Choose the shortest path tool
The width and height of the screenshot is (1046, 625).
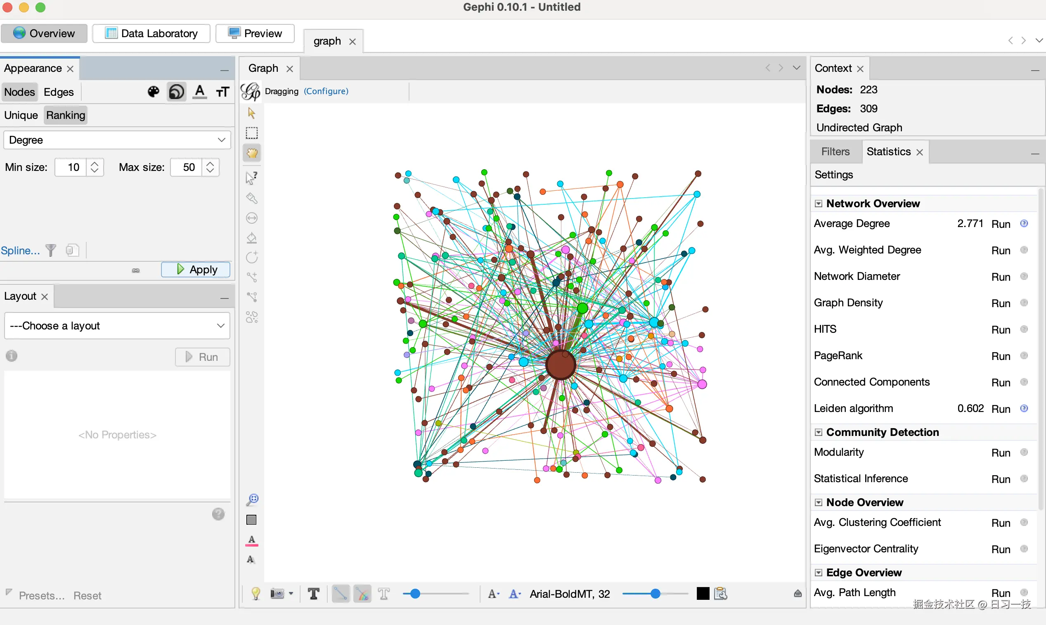pyautogui.click(x=251, y=297)
